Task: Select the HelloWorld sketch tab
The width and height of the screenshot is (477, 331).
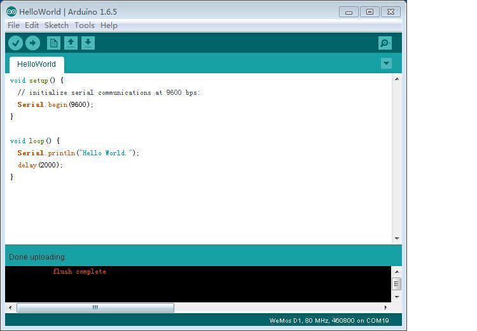Action: [x=36, y=64]
